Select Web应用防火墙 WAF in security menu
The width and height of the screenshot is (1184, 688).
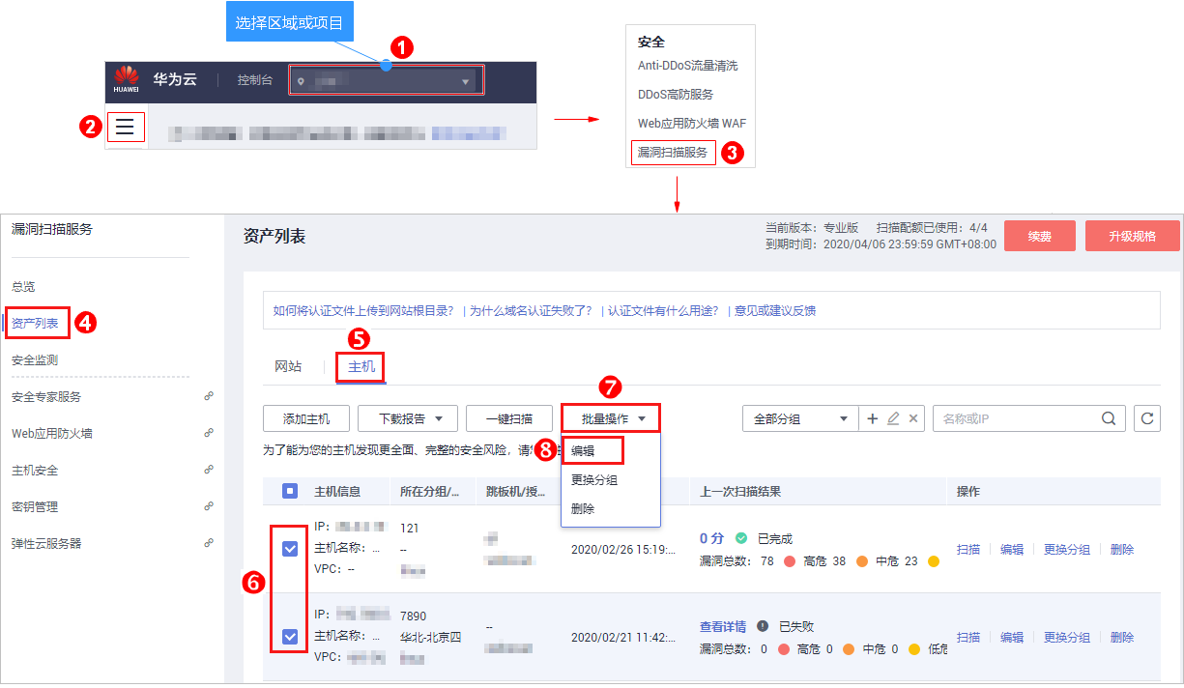pyautogui.click(x=692, y=124)
